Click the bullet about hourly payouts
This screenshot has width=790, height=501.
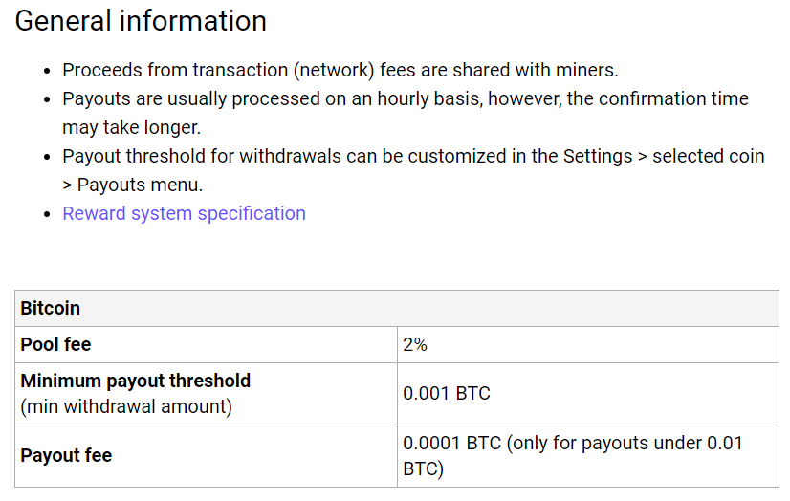click(406, 113)
